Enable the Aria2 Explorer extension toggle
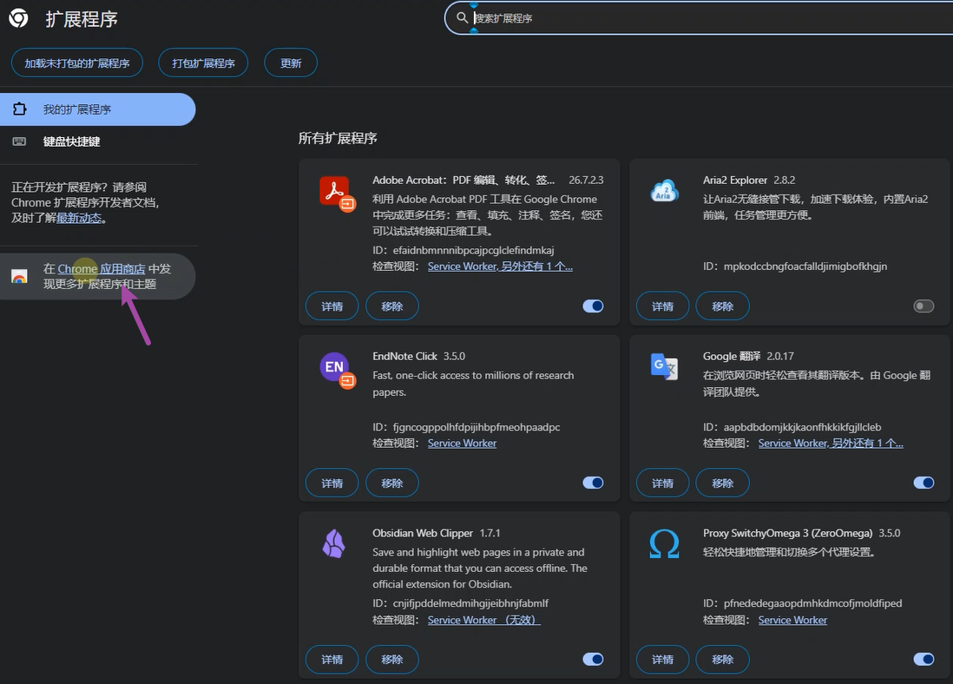This screenshot has height=684, width=953. (923, 306)
